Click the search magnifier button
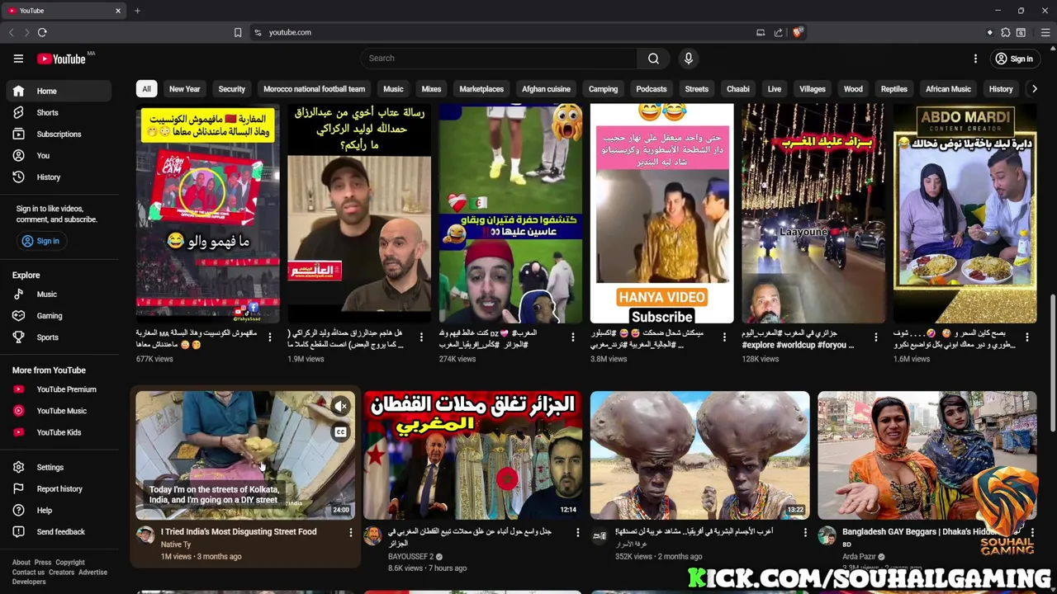 point(653,59)
